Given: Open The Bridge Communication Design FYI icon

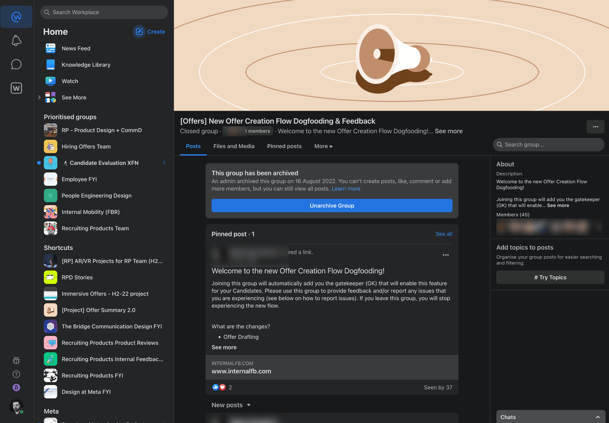Looking at the screenshot, I should click(x=51, y=326).
